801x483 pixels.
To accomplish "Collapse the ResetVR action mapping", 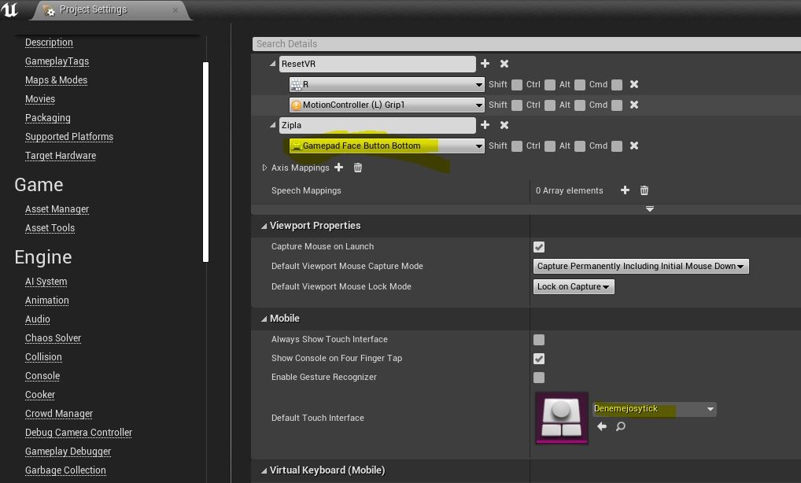I will [273, 63].
